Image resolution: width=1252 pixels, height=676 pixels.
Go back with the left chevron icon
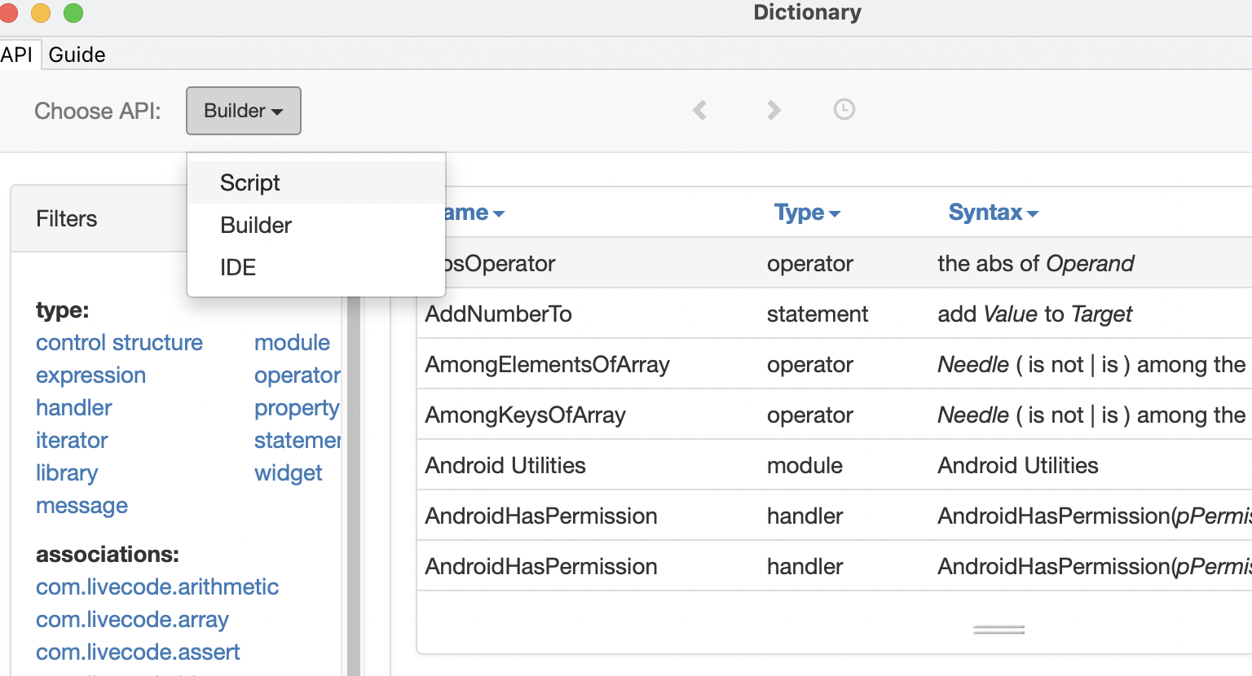699,110
